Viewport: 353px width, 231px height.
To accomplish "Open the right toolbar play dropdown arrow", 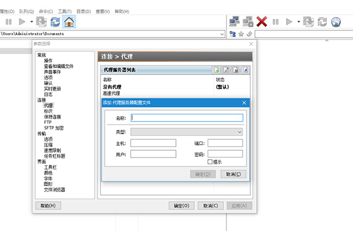I will (x=298, y=22).
